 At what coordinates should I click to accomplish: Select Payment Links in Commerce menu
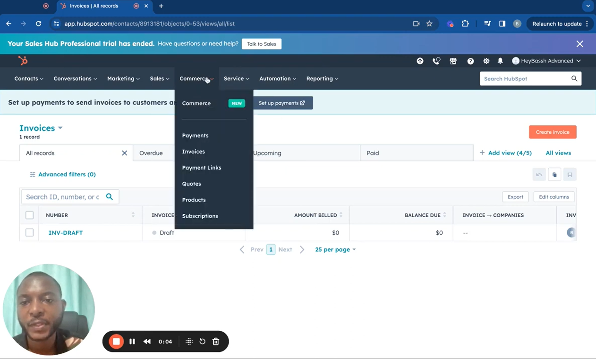[x=202, y=168]
